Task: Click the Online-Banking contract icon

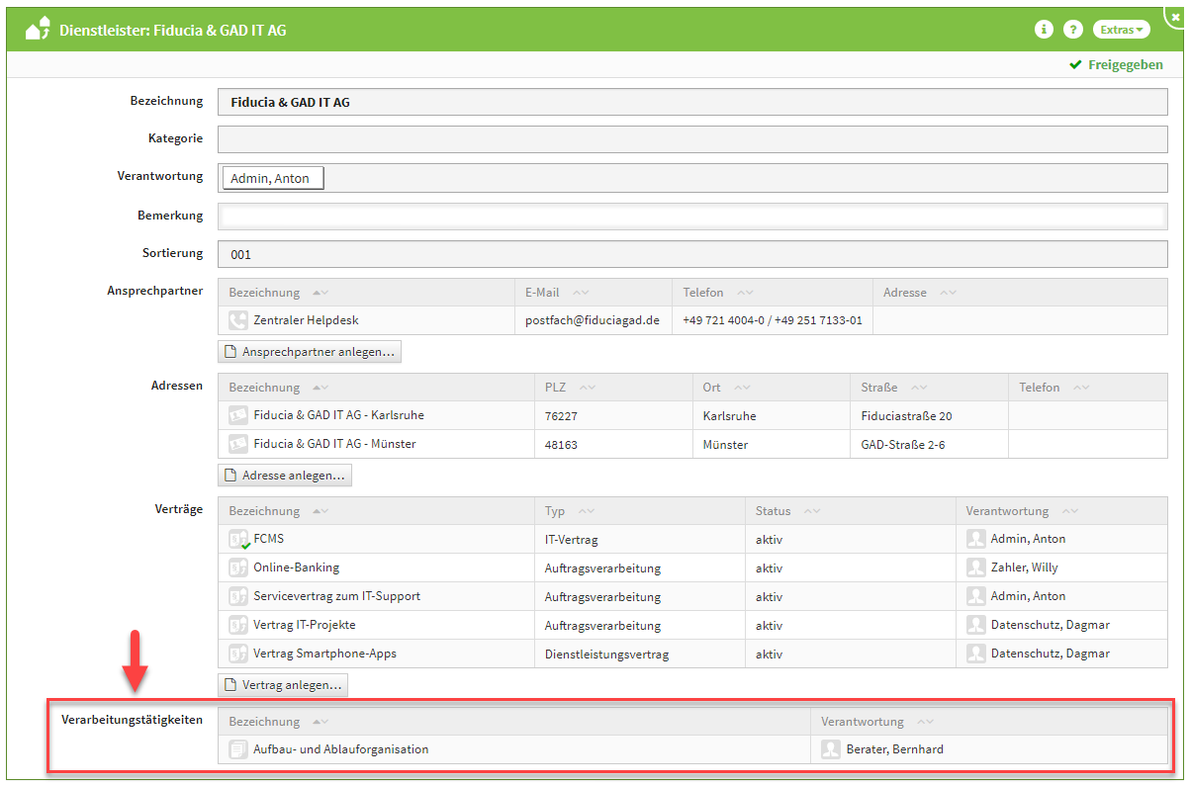Action: tap(237, 568)
